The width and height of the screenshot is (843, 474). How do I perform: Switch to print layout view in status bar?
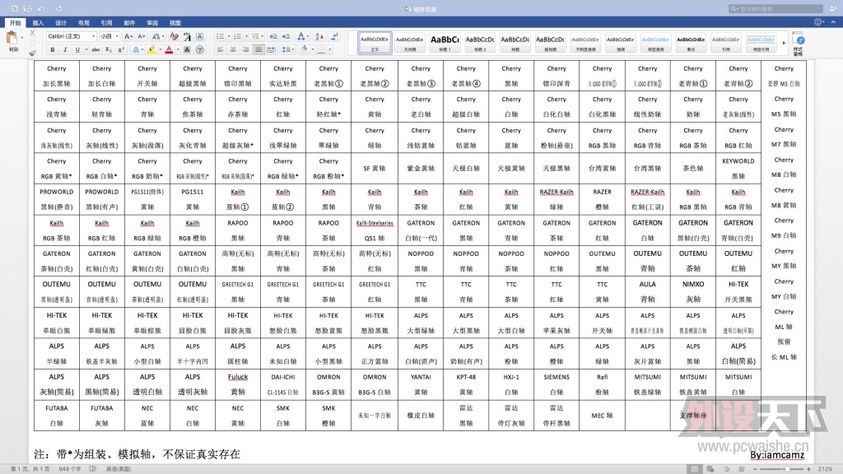click(x=695, y=469)
